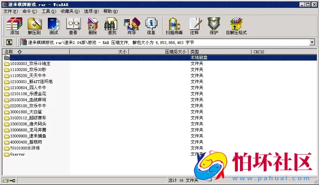This screenshot has width=319, height=185.
Task: Click folder icon of Gserver row
Action: click(x=7, y=154)
